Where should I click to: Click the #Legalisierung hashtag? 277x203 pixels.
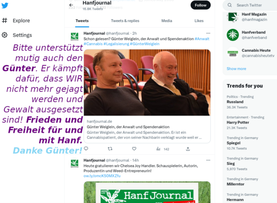pos(116,44)
